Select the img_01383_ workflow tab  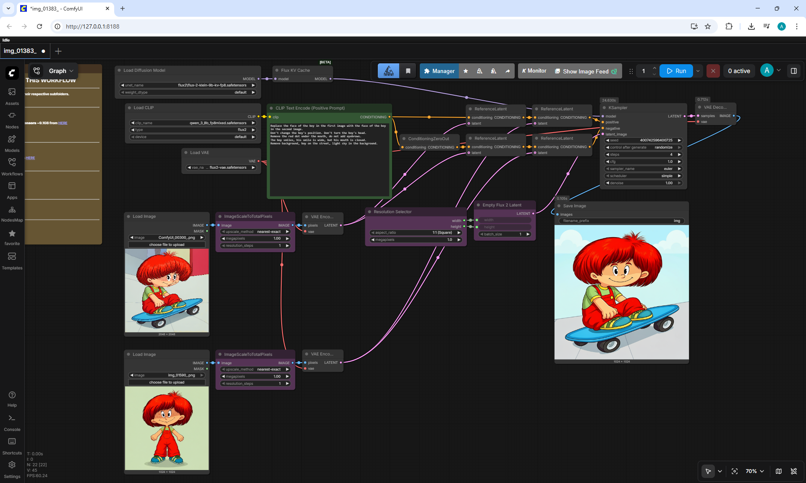click(x=20, y=51)
